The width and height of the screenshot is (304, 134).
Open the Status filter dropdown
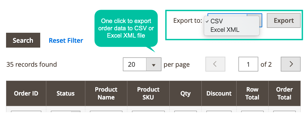[x=66, y=112]
